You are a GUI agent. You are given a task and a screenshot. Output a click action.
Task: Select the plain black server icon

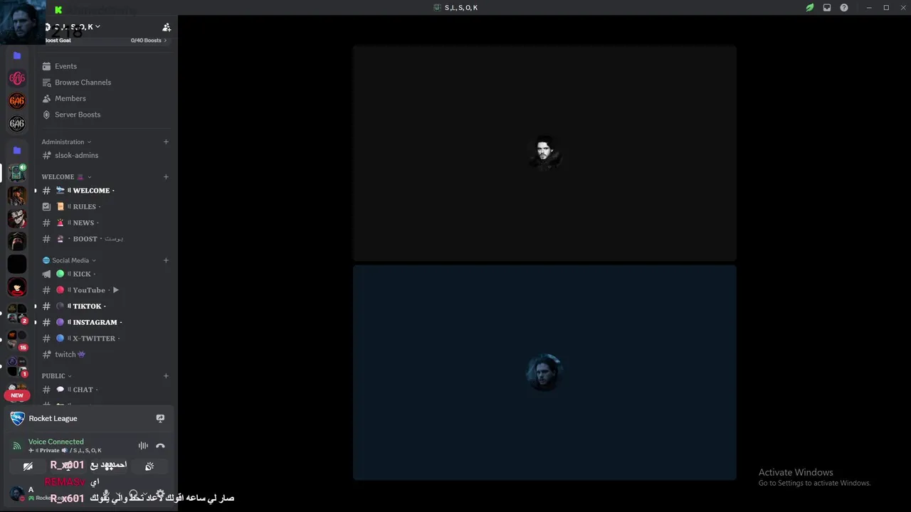coord(17,264)
